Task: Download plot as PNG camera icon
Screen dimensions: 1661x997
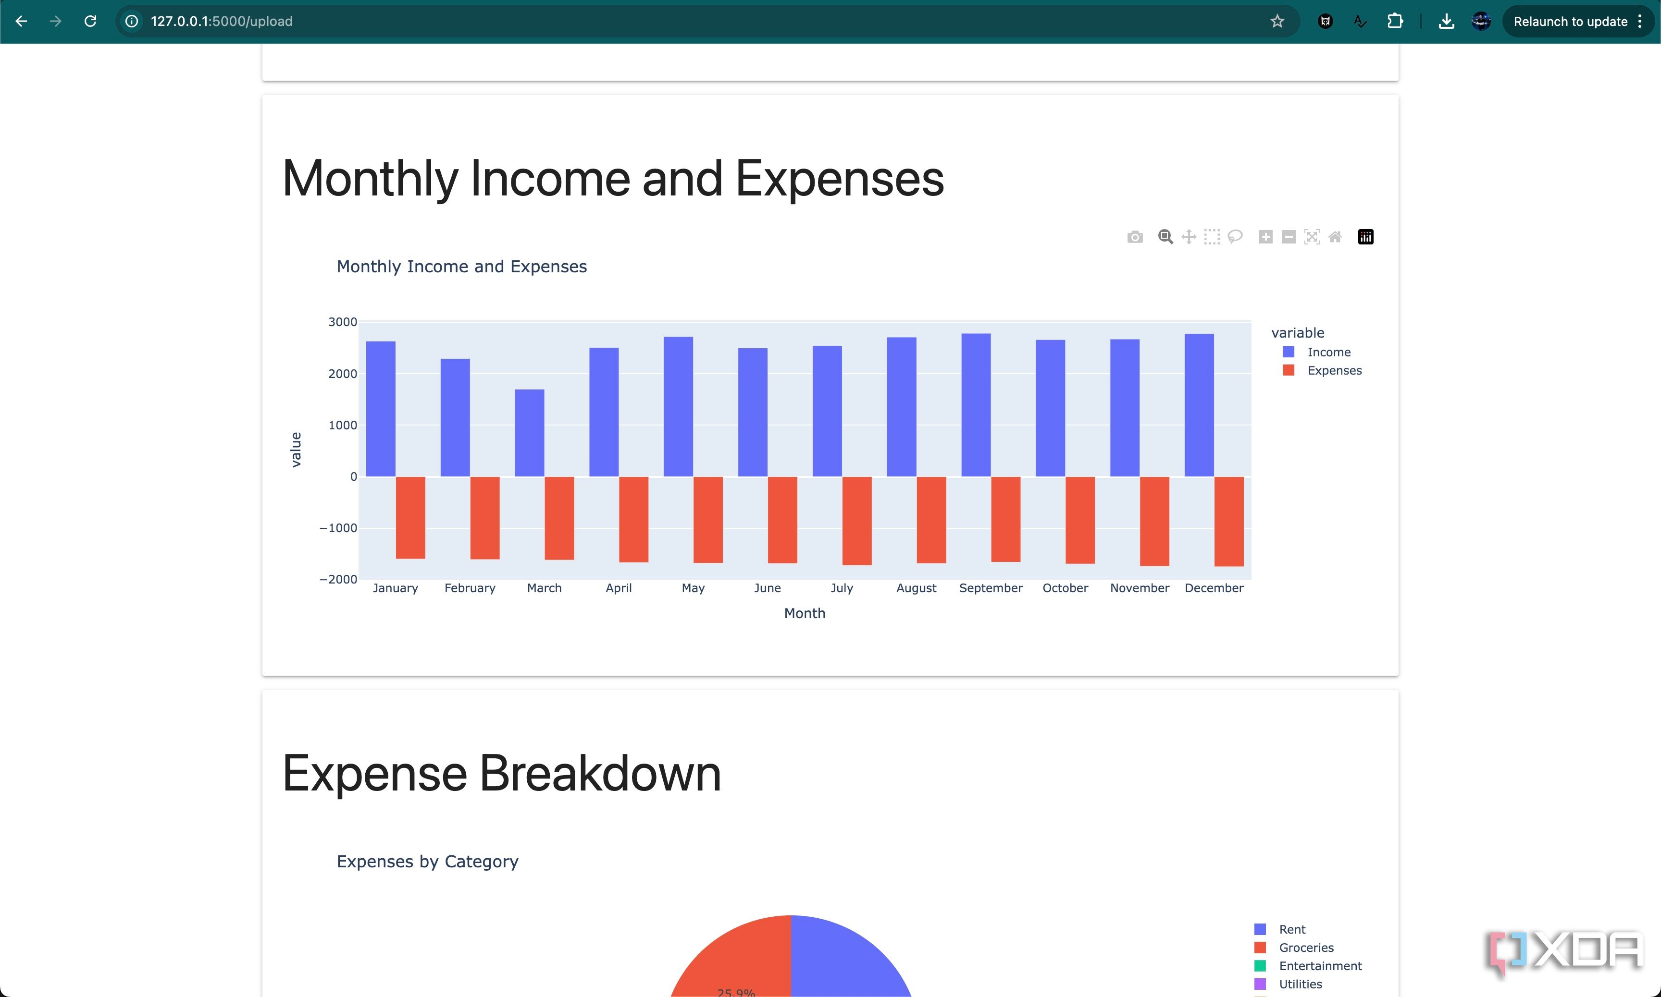Action: 1135,237
